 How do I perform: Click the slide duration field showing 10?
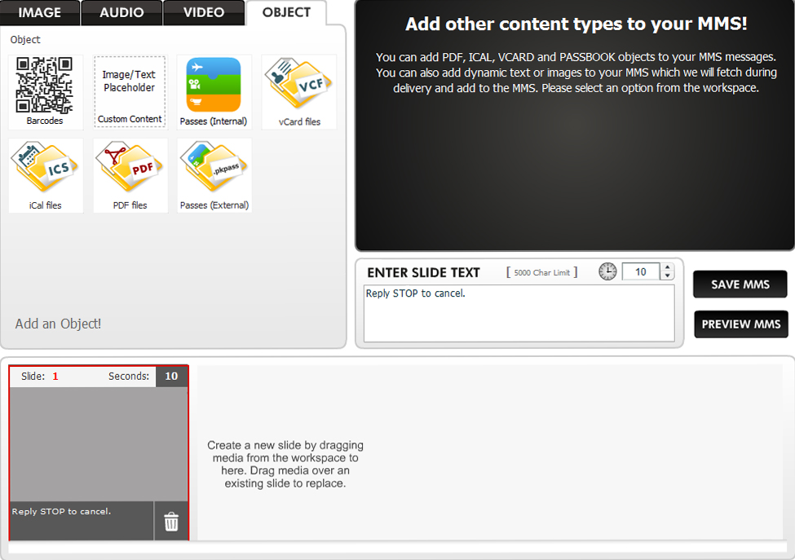pyautogui.click(x=641, y=271)
